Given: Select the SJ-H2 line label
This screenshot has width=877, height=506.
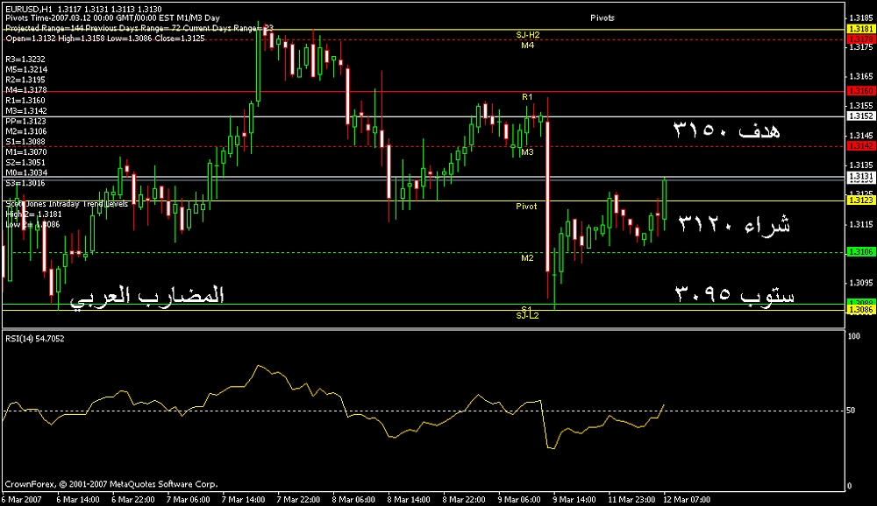Looking at the screenshot, I should point(528,35).
